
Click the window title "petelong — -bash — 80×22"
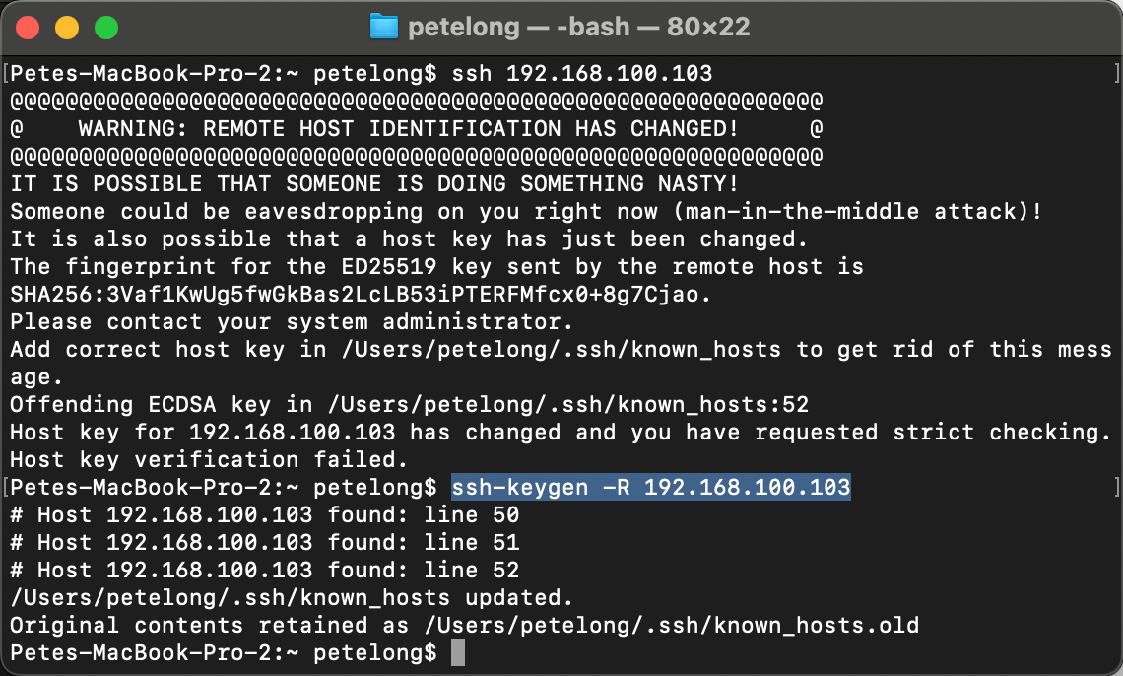578,27
